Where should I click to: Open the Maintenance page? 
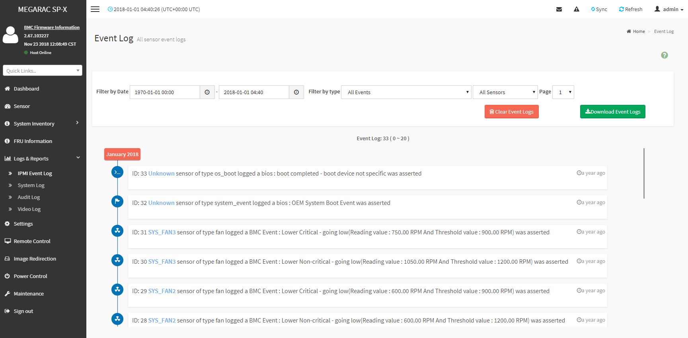coord(29,294)
